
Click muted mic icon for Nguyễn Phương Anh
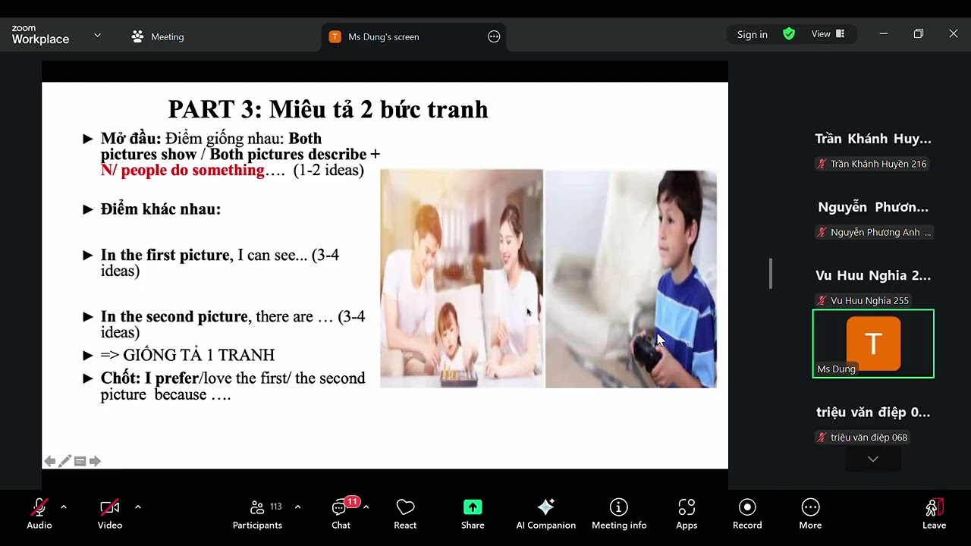coord(822,232)
